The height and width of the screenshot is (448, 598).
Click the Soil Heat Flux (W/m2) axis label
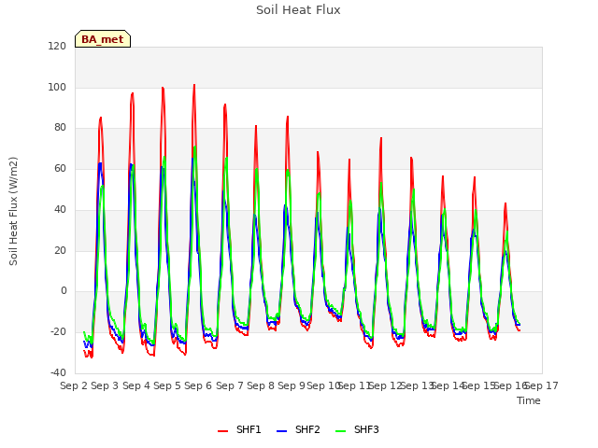click(x=13, y=211)
